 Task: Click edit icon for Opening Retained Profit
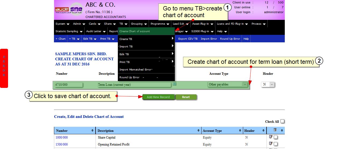tap(271, 144)
